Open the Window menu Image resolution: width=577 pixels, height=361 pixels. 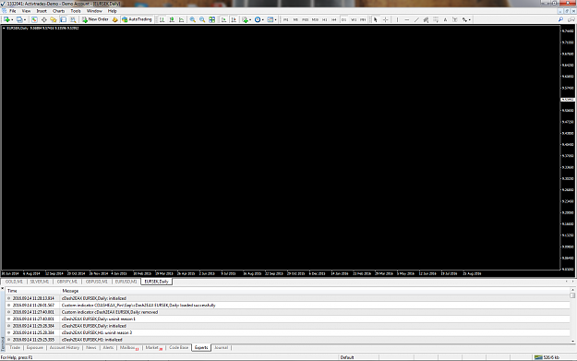tap(94, 11)
